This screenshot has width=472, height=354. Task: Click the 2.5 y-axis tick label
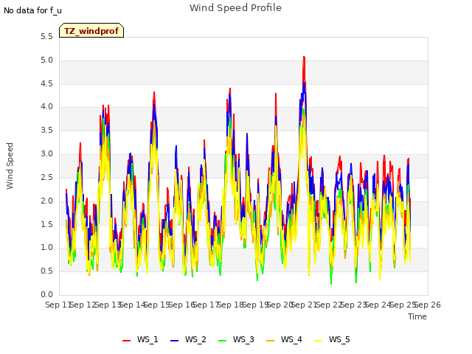(46, 177)
